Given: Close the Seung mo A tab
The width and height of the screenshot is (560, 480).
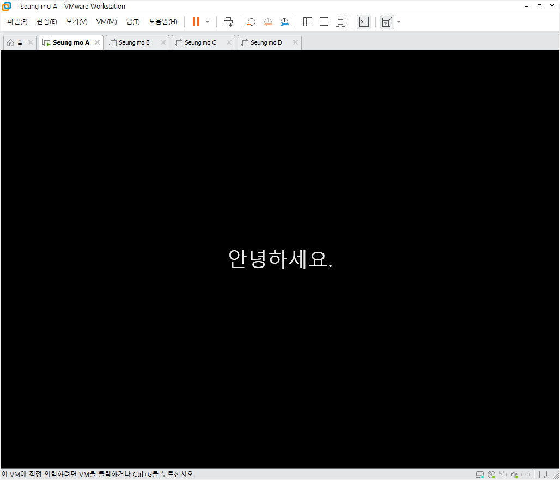Looking at the screenshot, I should click(97, 42).
